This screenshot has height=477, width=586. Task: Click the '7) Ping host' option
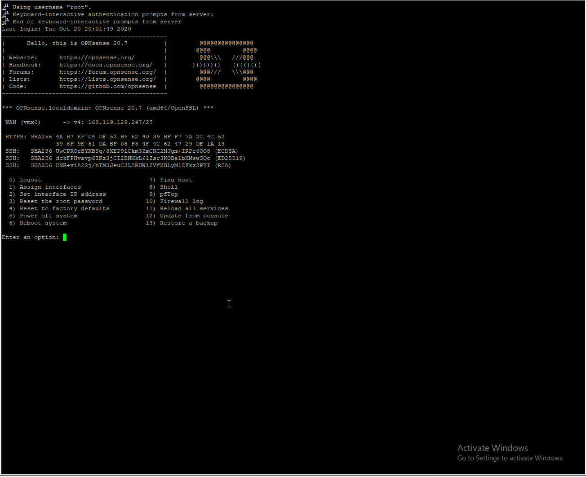click(171, 180)
